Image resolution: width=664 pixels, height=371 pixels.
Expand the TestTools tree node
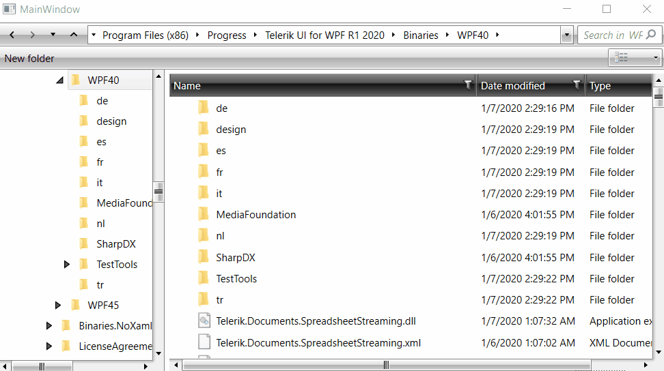66,265
